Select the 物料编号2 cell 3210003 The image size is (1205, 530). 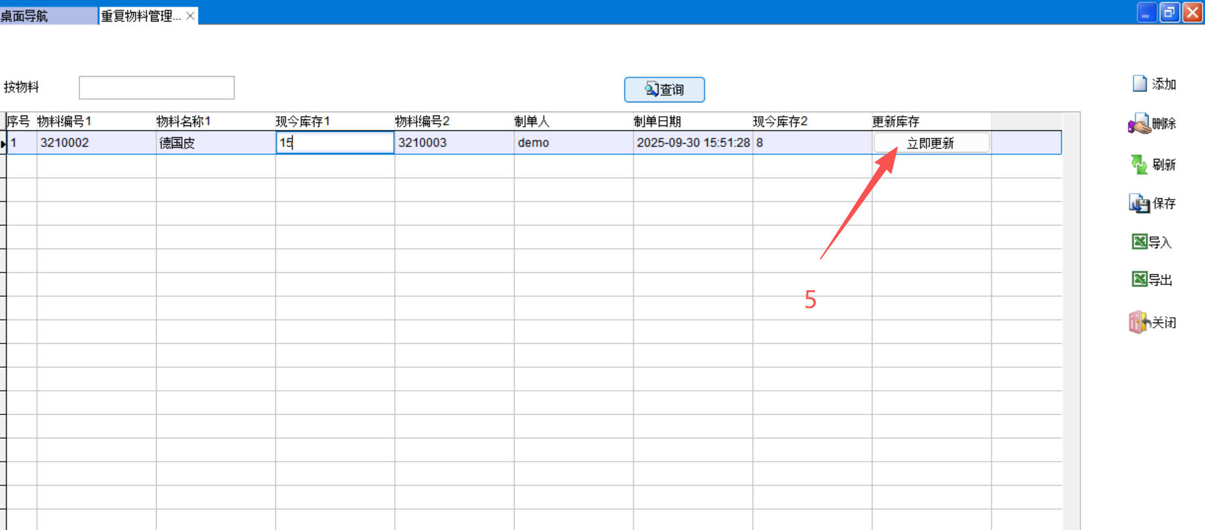[454, 143]
